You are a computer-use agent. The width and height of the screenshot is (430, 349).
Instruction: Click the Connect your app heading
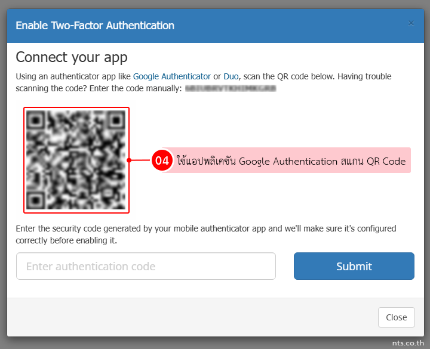coord(72,57)
